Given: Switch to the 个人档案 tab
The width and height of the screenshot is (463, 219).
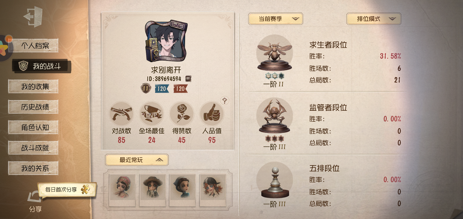Looking at the screenshot, I should (x=34, y=46).
